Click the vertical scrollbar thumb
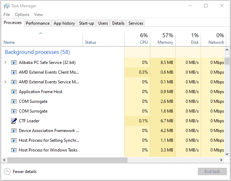231x181 pixels. pyautogui.click(x=227, y=61)
